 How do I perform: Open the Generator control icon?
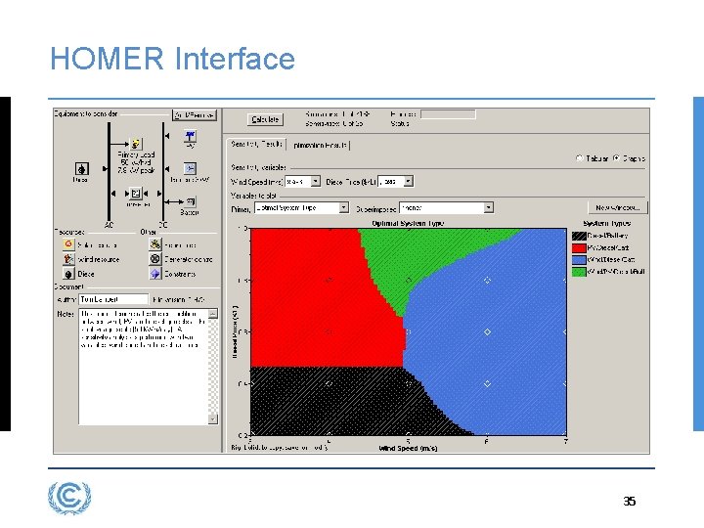[x=154, y=259]
